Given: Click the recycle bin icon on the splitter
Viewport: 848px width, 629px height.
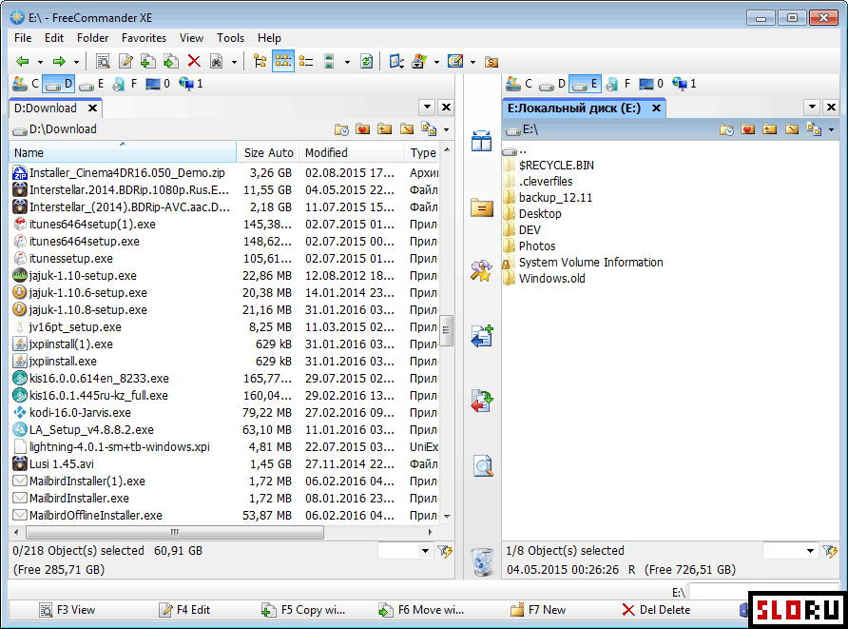Looking at the screenshot, I should pyautogui.click(x=482, y=561).
